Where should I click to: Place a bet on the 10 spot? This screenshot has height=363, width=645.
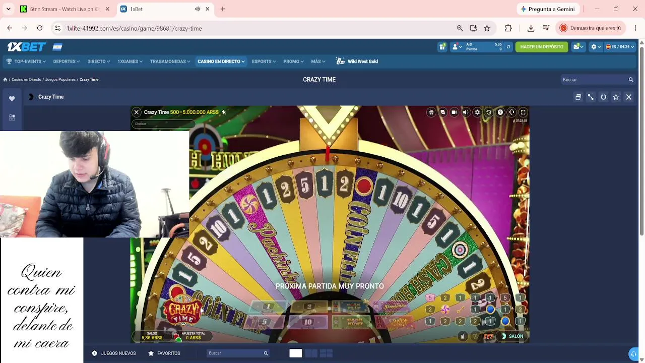pyautogui.click(x=308, y=322)
